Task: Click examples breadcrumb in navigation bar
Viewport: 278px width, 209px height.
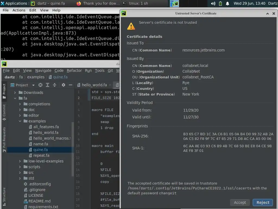Action: click(36, 77)
